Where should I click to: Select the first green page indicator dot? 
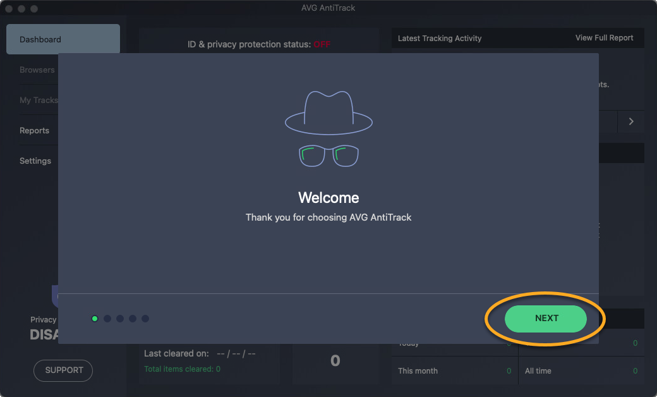(x=95, y=319)
